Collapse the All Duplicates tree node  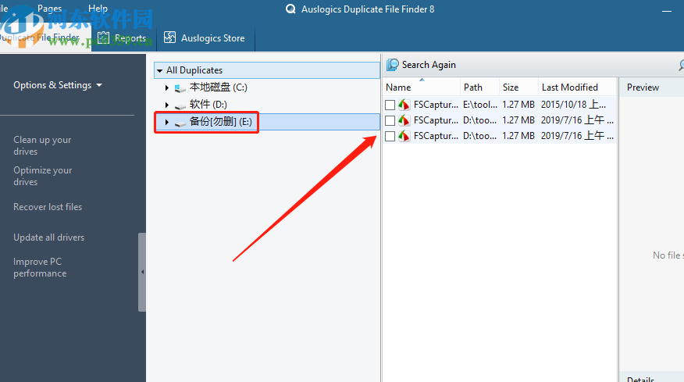click(159, 70)
